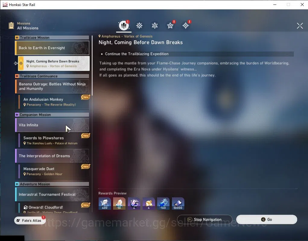
Task: Click the 400 Trailblaze EXP reward icon
Action: (105, 204)
